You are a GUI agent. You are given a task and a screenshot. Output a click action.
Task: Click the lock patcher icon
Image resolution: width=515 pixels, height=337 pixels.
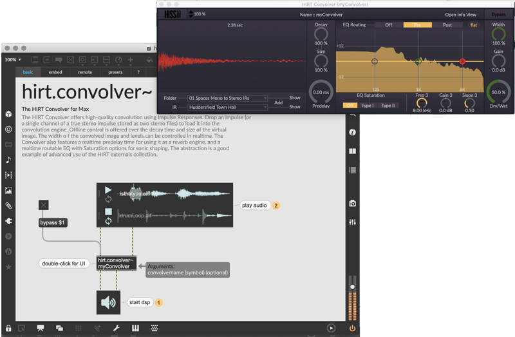[8, 328]
